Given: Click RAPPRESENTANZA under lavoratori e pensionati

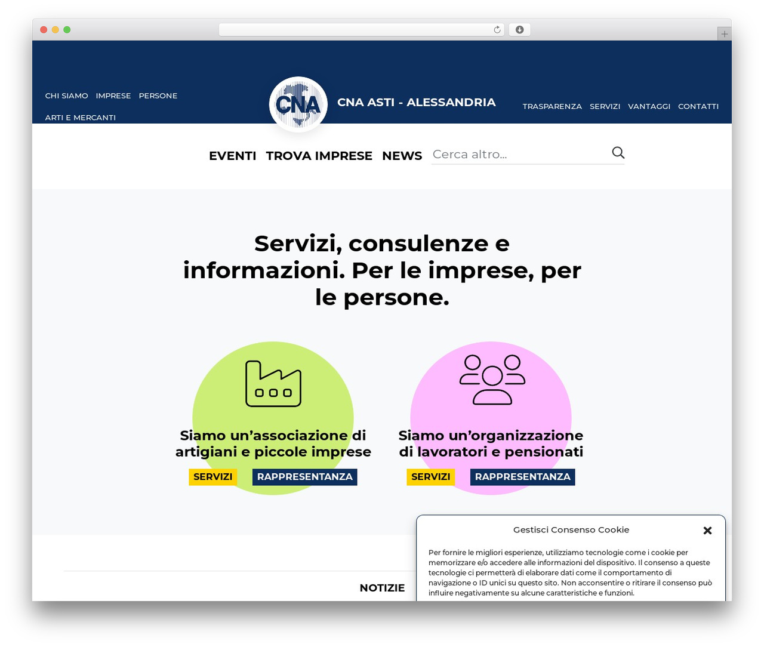Looking at the screenshot, I should pos(523,477).
